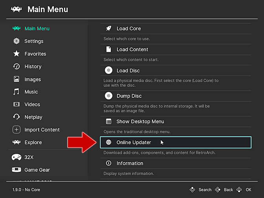Click the Load Core rocket icon

(x=109, y=29)
